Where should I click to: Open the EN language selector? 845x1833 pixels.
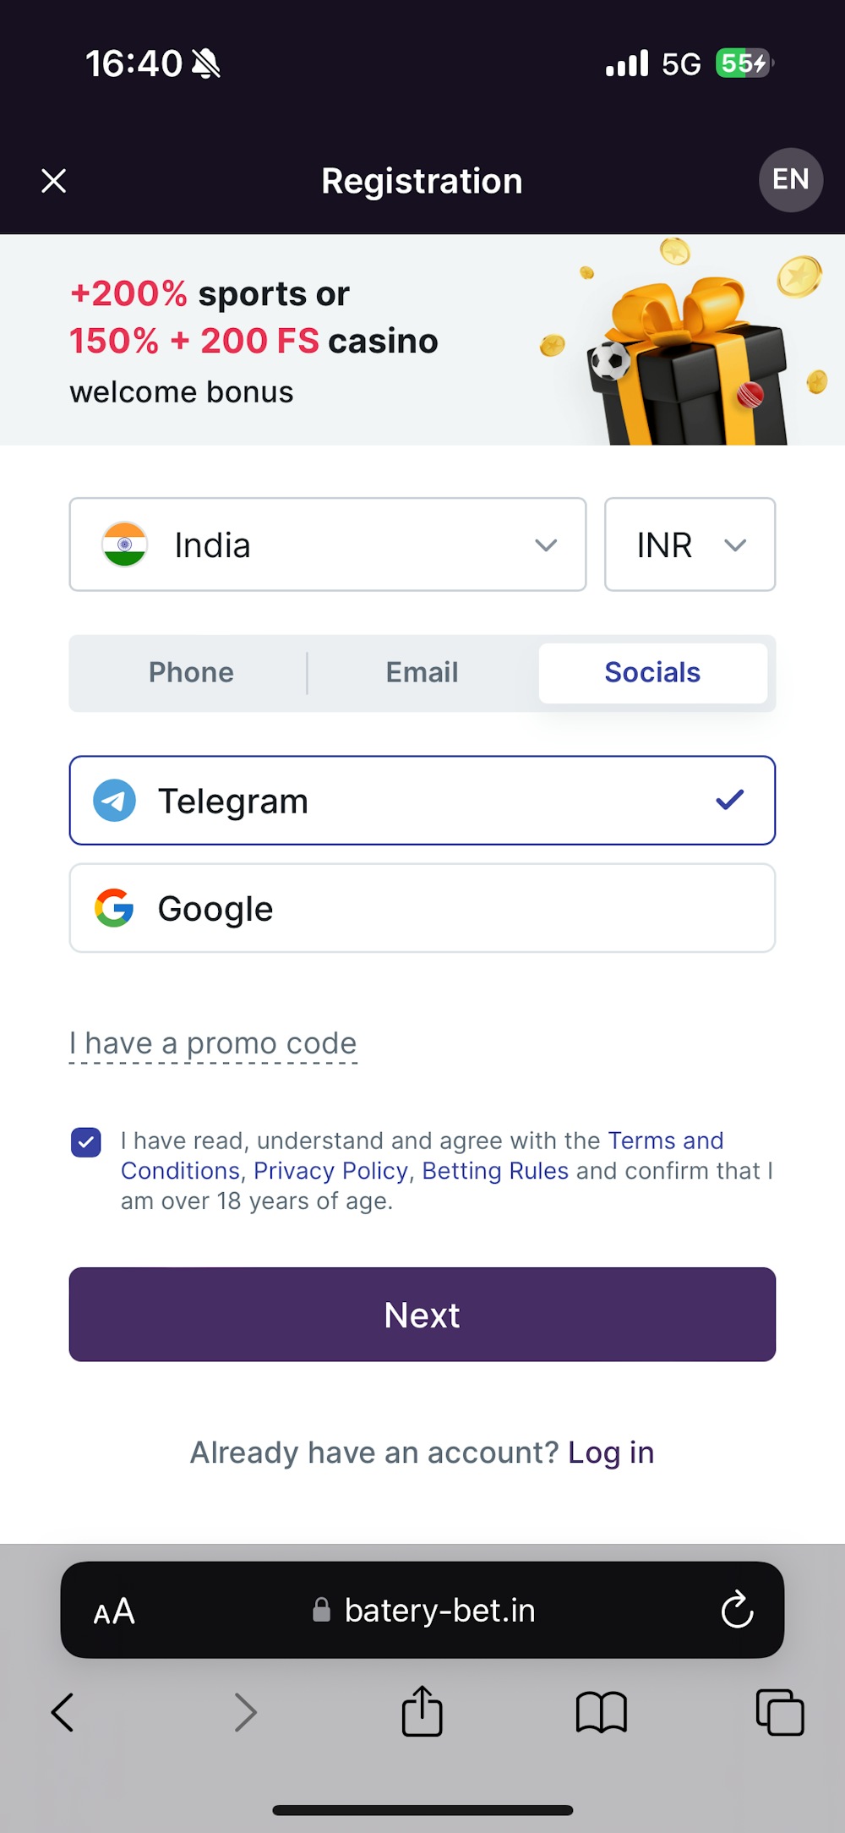click(x=791, y=180)
